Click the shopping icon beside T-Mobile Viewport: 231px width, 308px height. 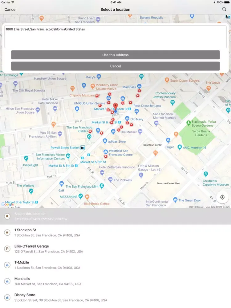(7, 265)
